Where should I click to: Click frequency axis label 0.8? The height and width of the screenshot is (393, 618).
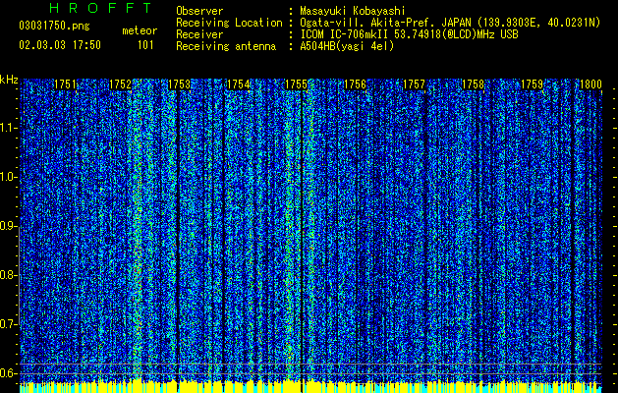[x=9, y=275]
